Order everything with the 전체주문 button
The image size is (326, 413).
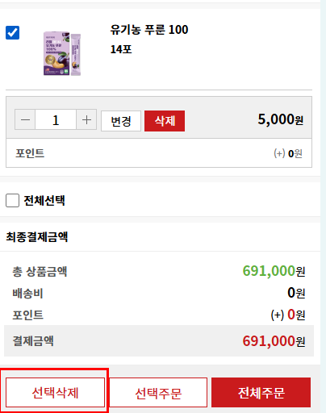[261, 393]
